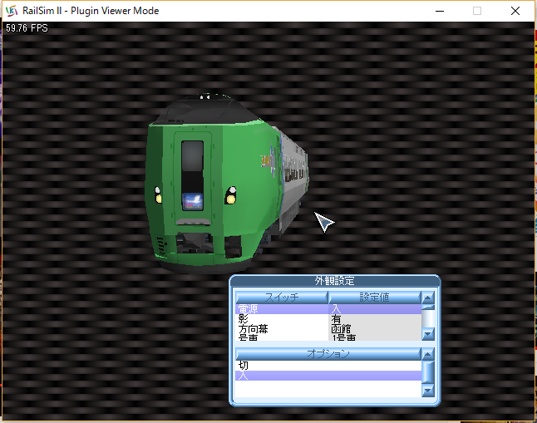Minimize the RailSim II window
The image size is (537, 423).
(440, 11)
